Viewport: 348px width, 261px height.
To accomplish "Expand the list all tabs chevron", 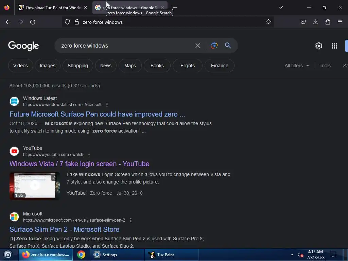I will click(x=280, y=7).
